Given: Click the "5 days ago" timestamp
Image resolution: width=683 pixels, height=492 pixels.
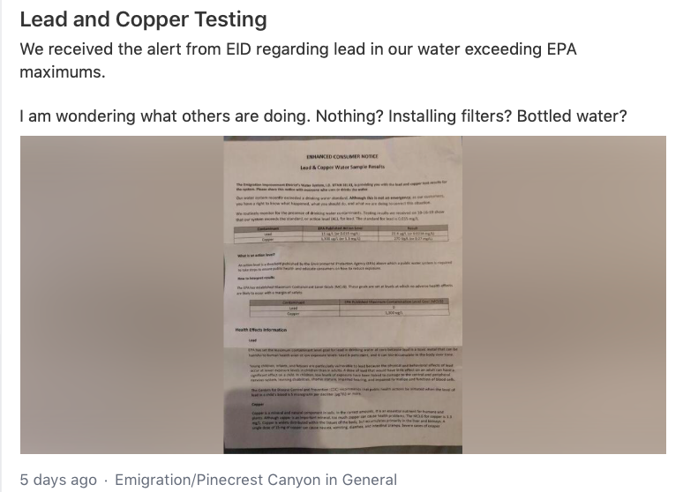Looking at the screenshot, I should pyautogui.click(x=58, y=480).
